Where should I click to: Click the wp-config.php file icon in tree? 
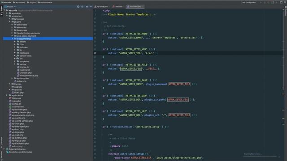tap(10, 118)
